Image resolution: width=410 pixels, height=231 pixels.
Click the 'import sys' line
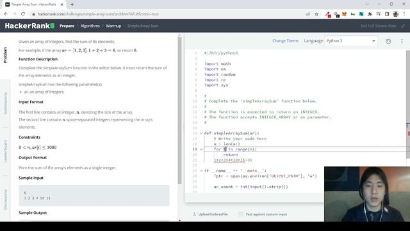216,85
